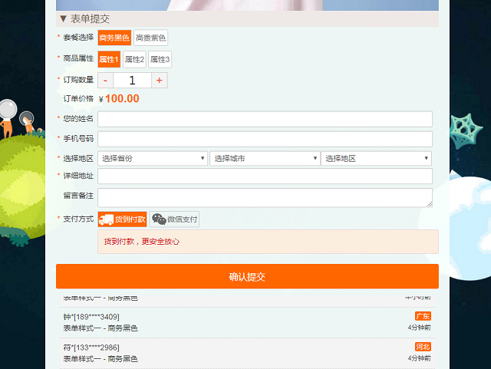Click 表单样式一 - 商务黑色 under 符* entry
Image resolution: width=491 pixels, height=369 pixels.
coord(101,359)
